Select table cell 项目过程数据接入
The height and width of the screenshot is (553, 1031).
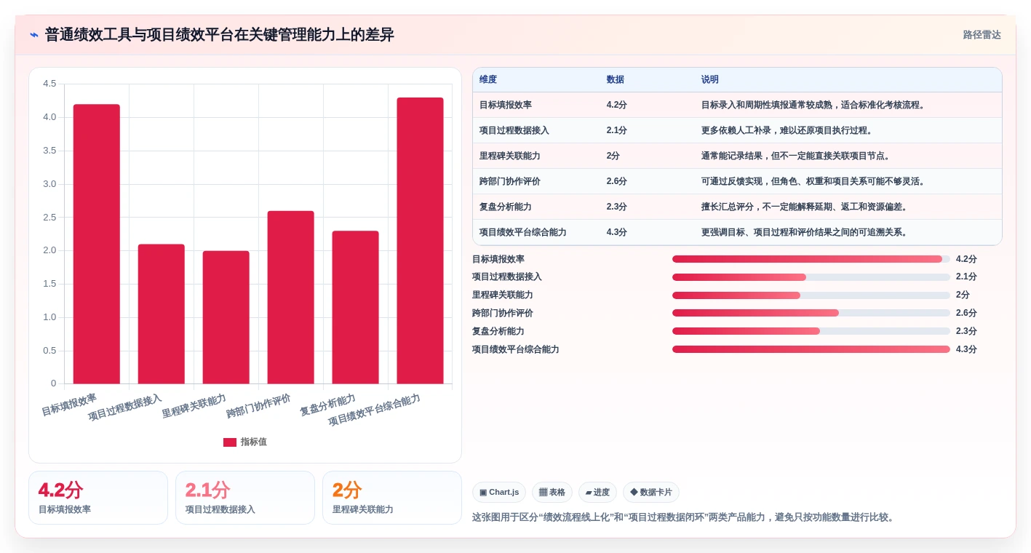pyautogui.click(x=514, y=130)
